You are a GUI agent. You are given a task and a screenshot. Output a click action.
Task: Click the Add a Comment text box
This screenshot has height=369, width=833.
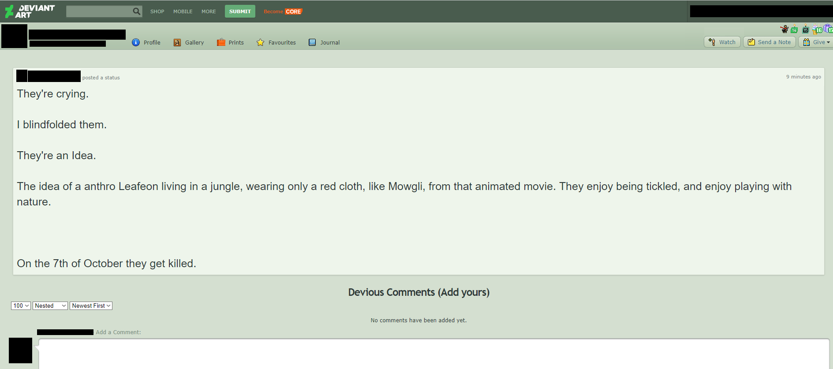click(434, 354)
